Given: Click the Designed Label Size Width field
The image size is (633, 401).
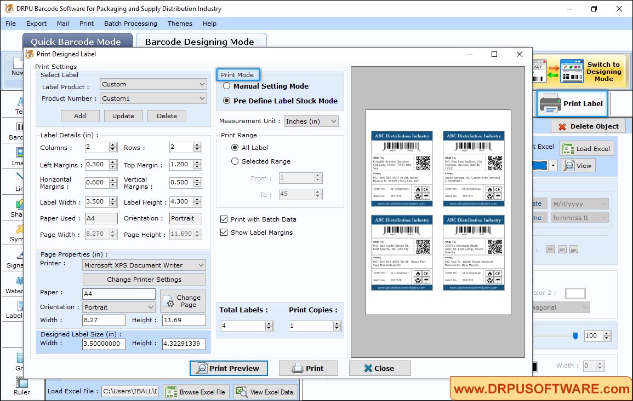Looking at the screenshot, I should click(x=104, y=344).
